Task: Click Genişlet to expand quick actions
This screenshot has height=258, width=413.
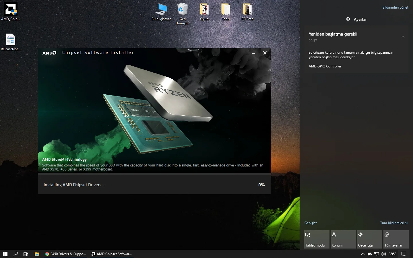Action: (311, 223)
